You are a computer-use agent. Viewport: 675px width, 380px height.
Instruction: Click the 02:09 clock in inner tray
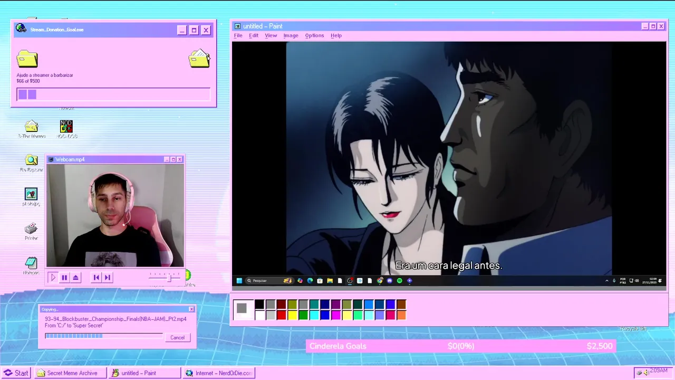pos(653,279)
